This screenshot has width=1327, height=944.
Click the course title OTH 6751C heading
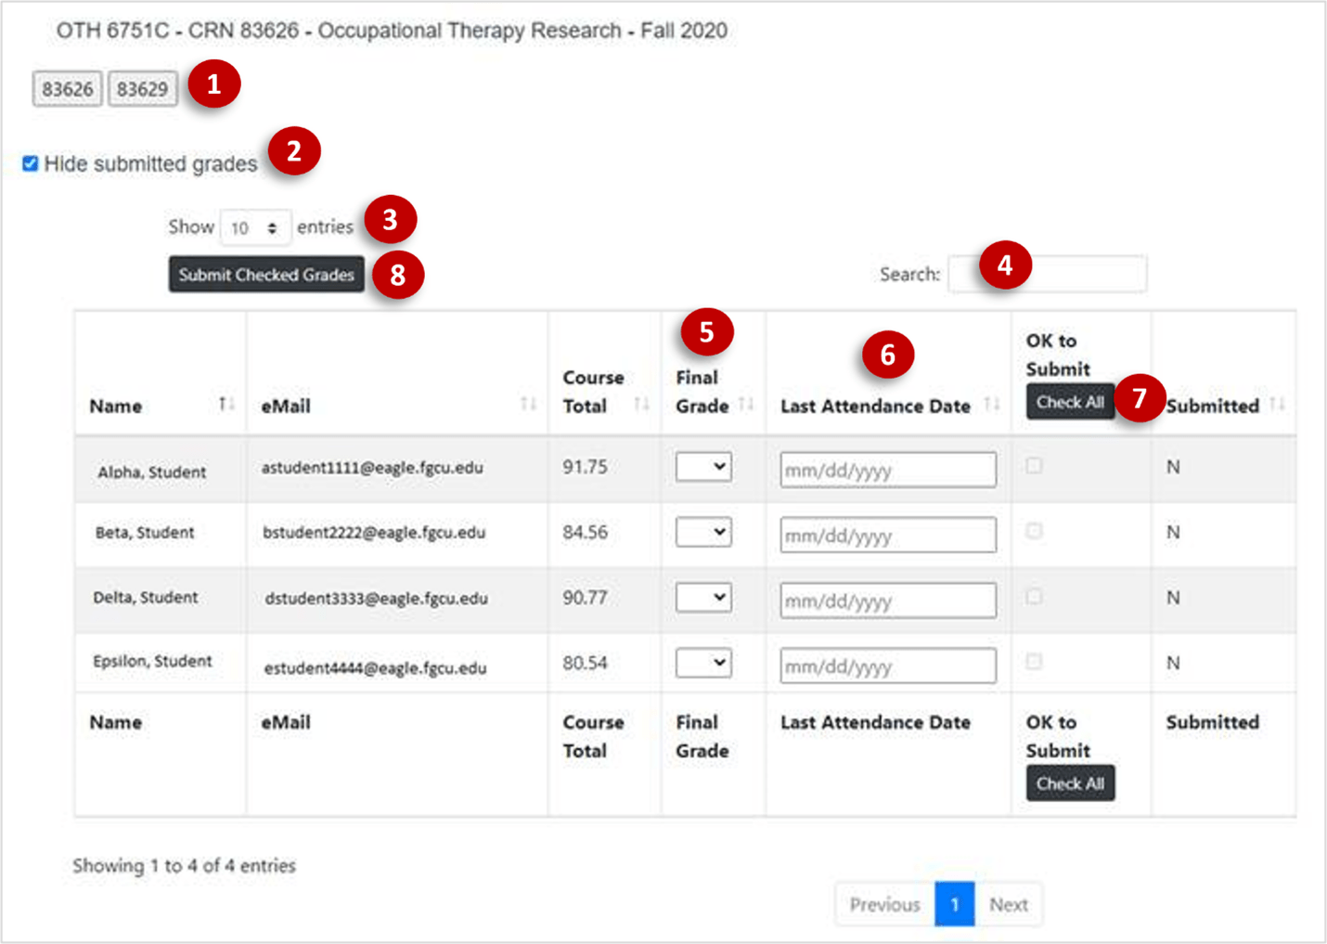click(392, 31)
